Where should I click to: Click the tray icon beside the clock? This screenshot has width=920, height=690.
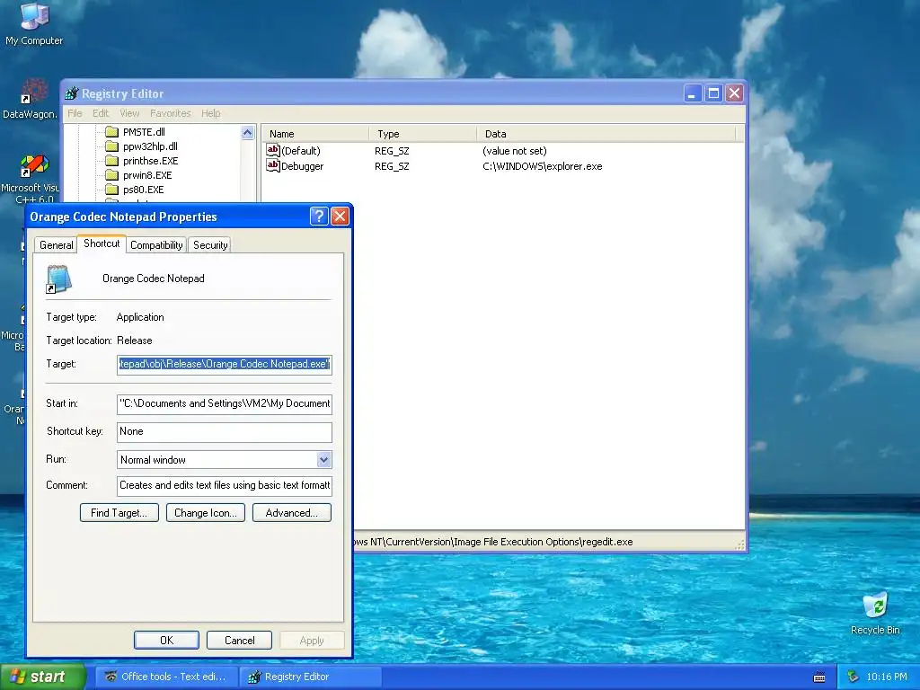tap(854, 677)
